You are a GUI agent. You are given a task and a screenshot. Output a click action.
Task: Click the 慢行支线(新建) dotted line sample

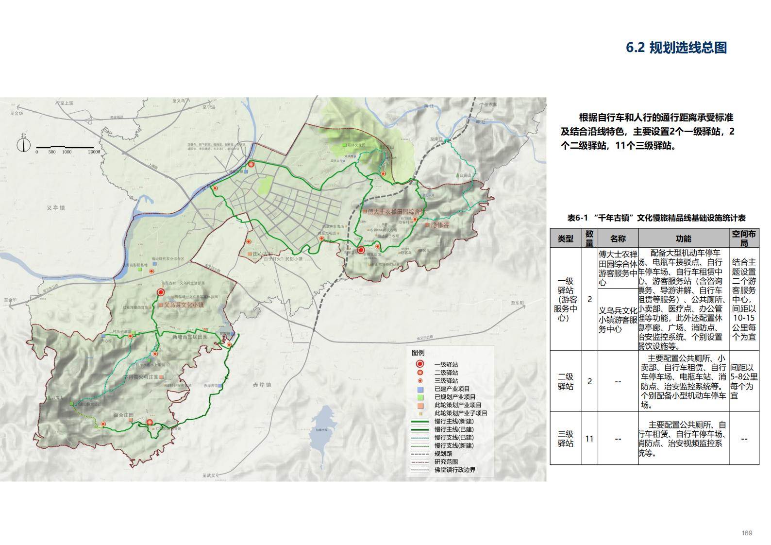[419, 445]
